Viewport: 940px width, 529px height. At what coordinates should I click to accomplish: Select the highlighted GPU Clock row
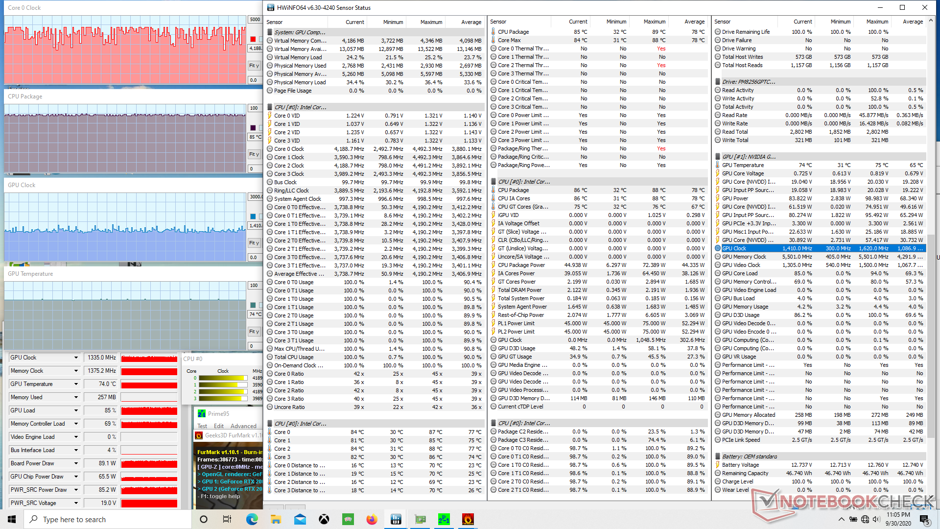pos(820,248)
